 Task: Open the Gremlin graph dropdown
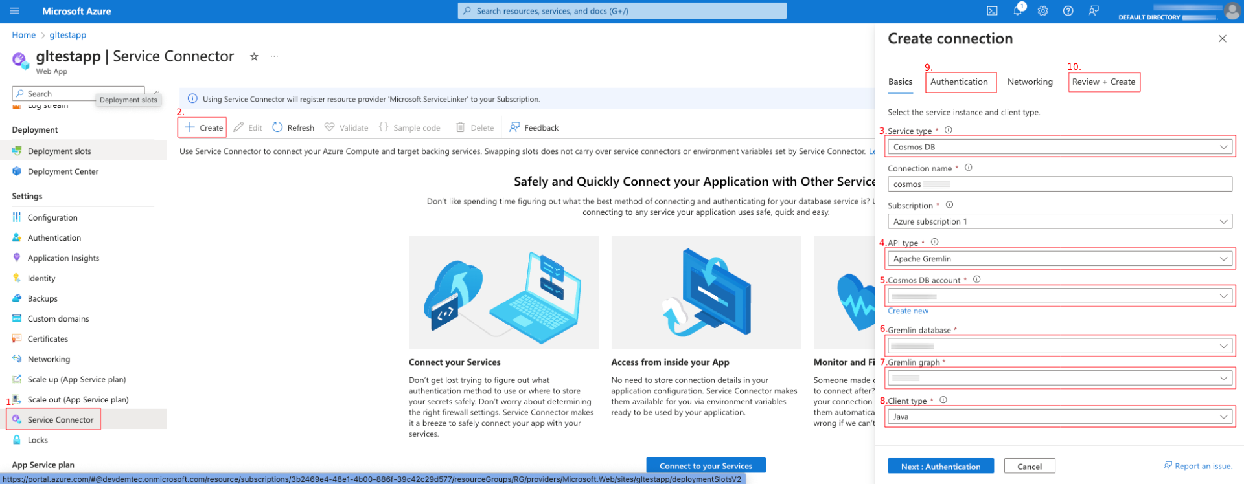point(1059,379)
